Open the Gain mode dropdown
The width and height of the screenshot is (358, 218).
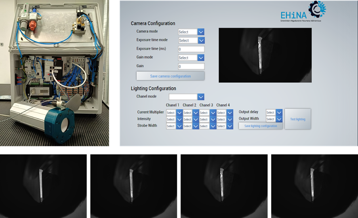click(191, 58)
